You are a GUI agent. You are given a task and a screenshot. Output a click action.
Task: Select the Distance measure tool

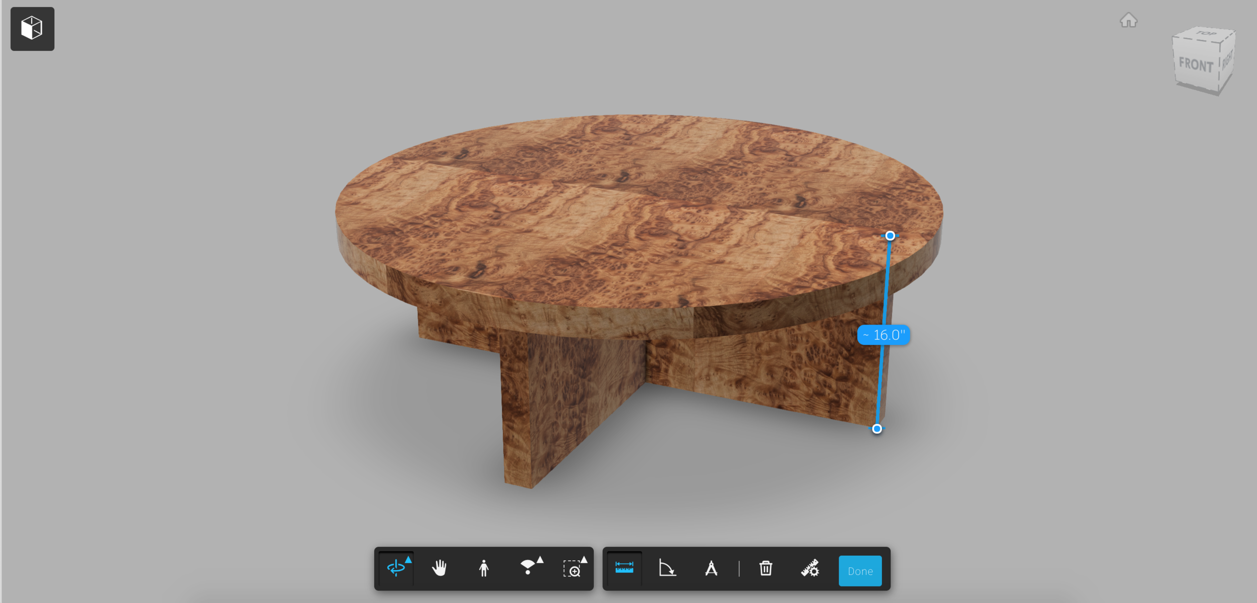624,568
